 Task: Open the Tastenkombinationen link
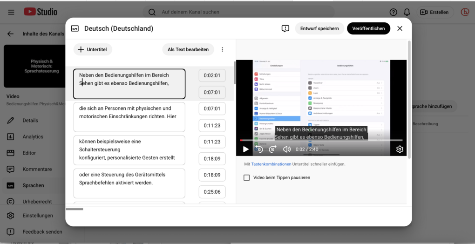coord(271,164)
